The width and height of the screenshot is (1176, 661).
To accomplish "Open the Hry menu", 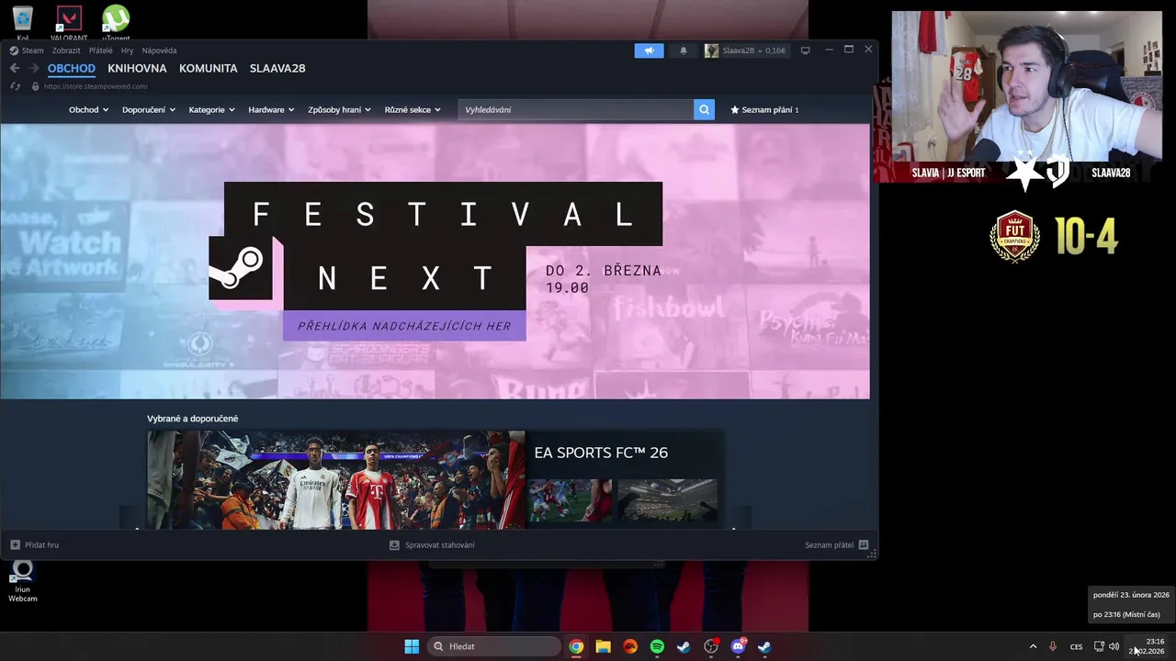I will (x=127, y=50).
